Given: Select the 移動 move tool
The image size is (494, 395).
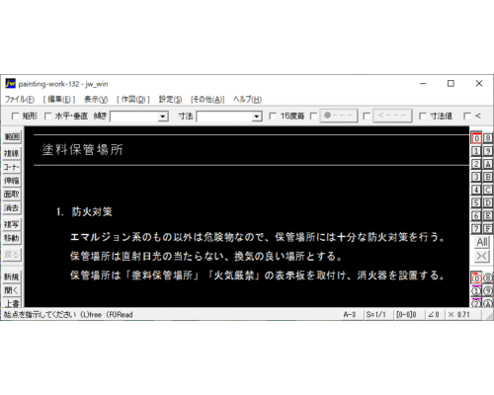Looking at the screenshot, I should tap(12, 238).
